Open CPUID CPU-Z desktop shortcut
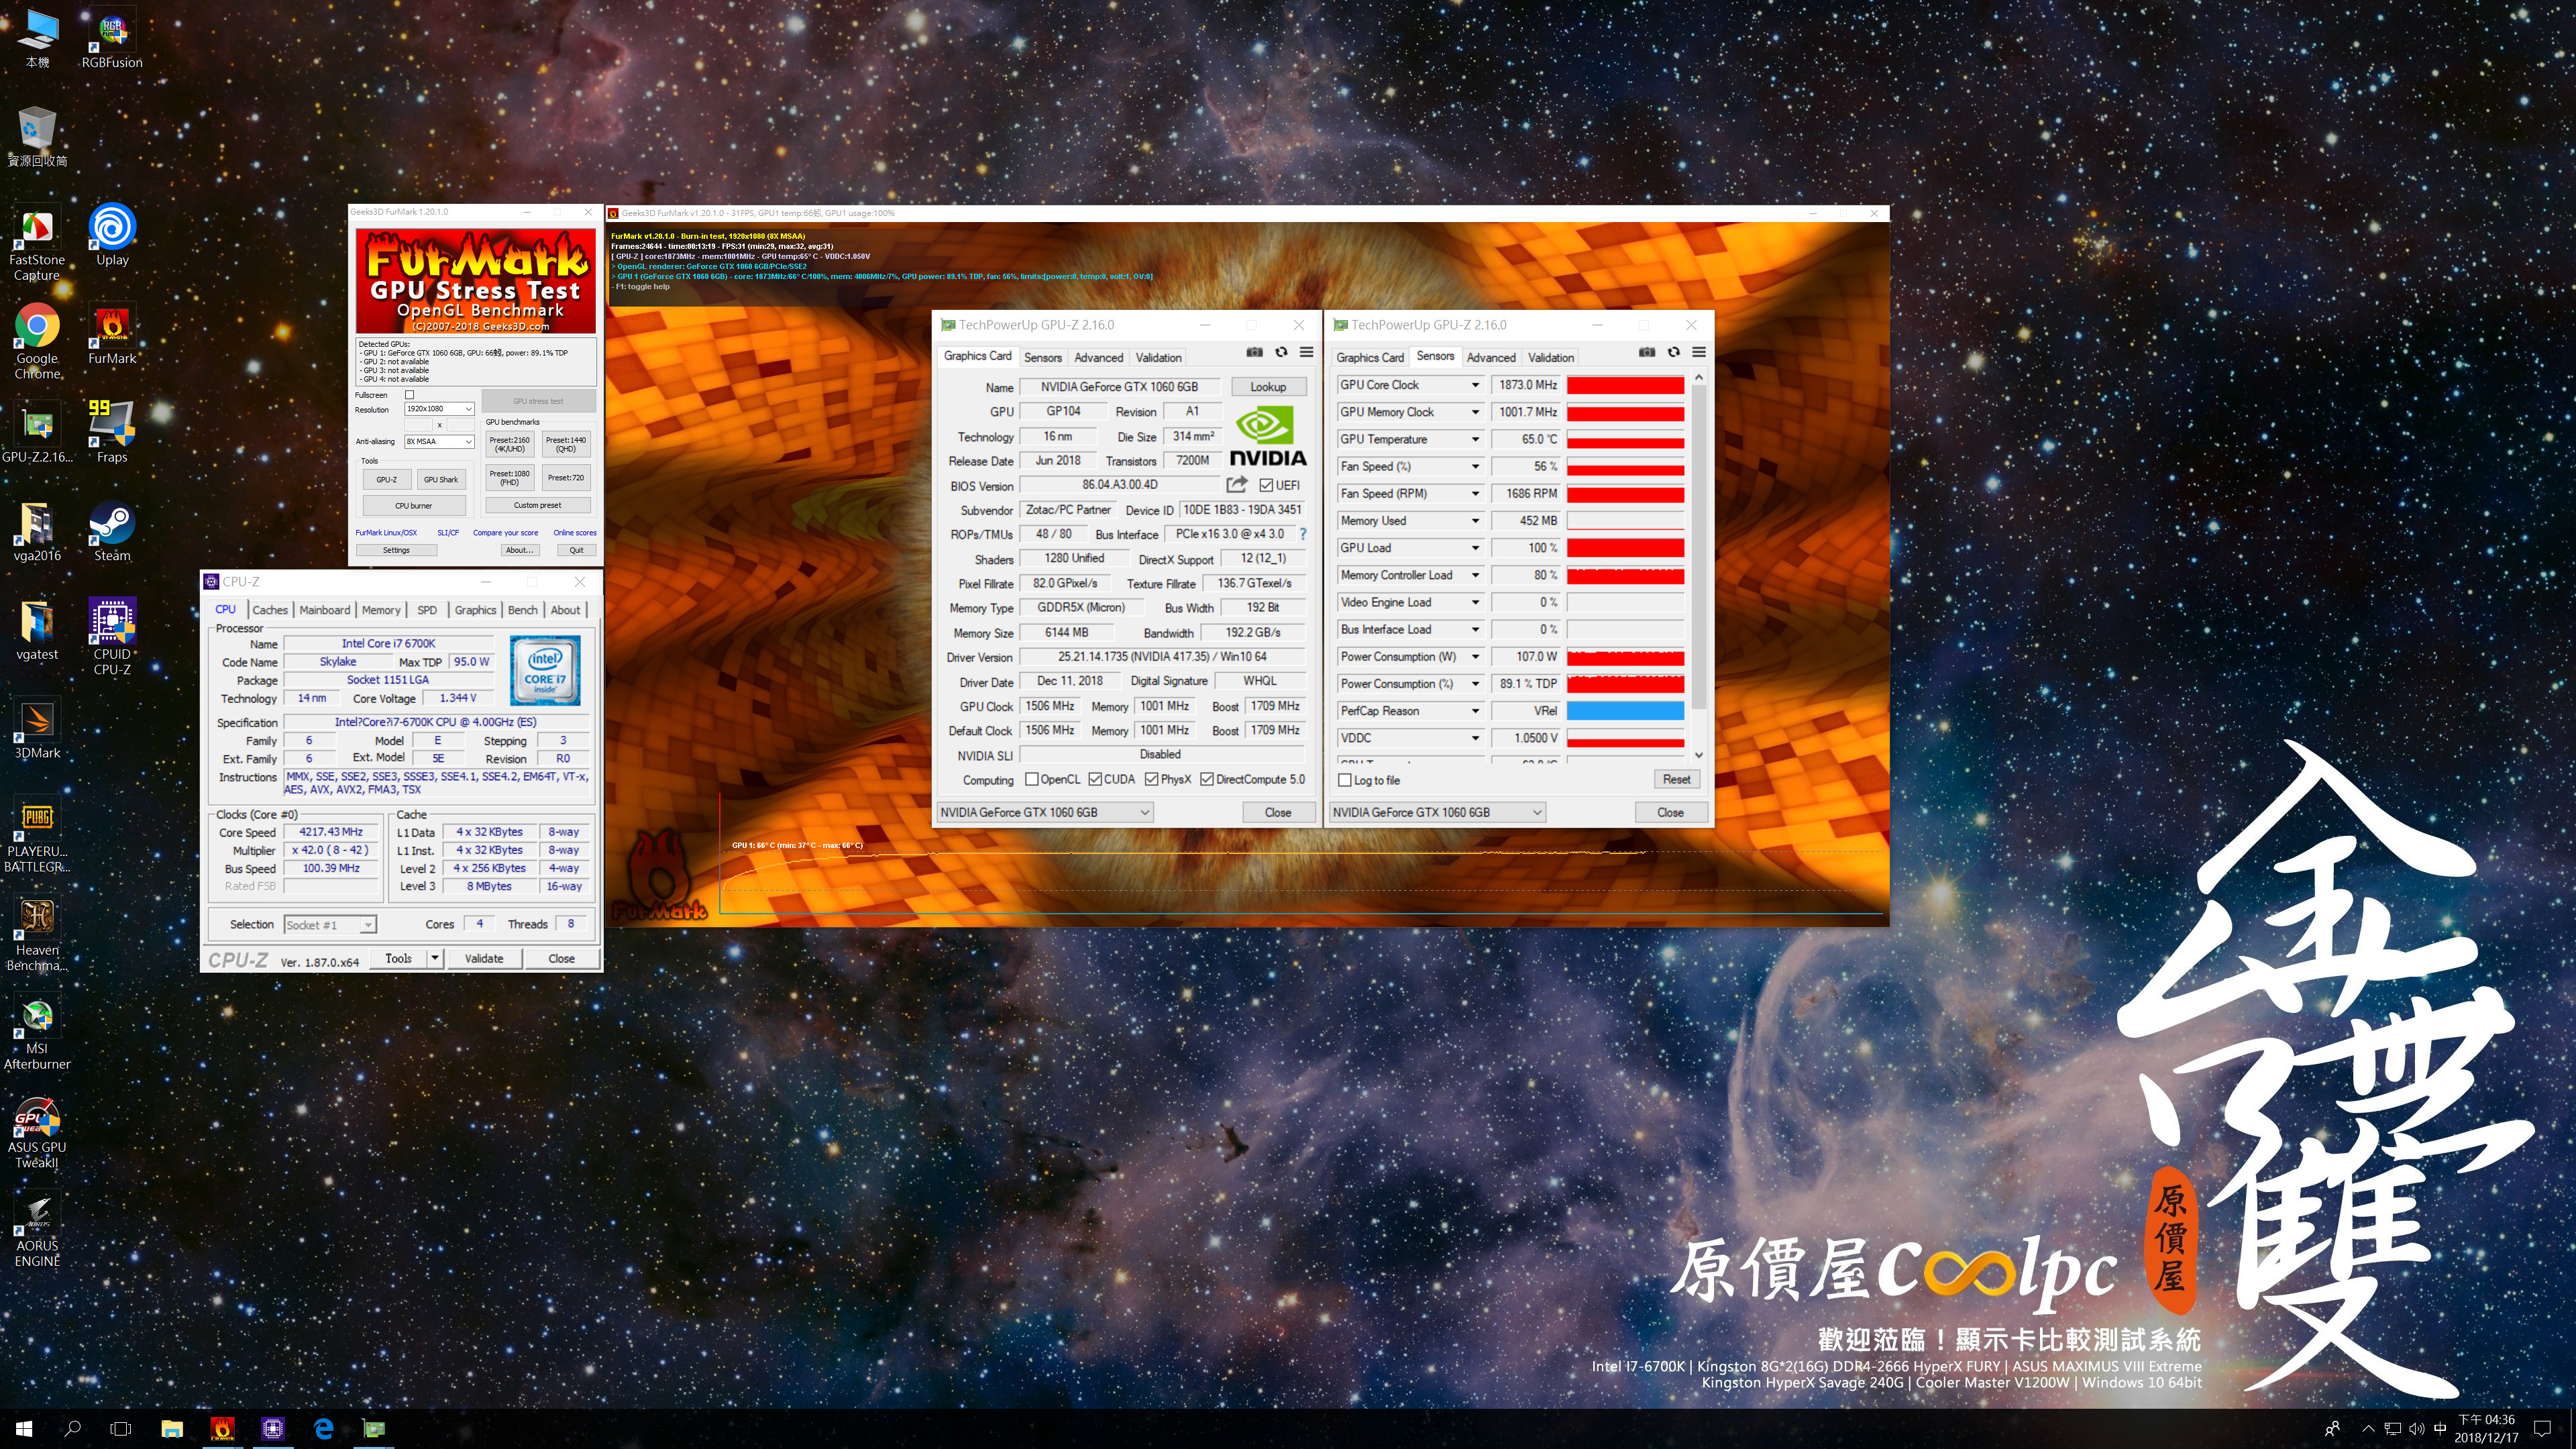Image resolution: width=2576 pixels, height=1449 pixels. pos(112,637)
